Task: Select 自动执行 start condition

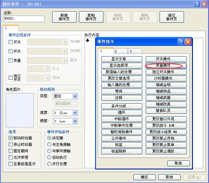Action: [49, 157]
